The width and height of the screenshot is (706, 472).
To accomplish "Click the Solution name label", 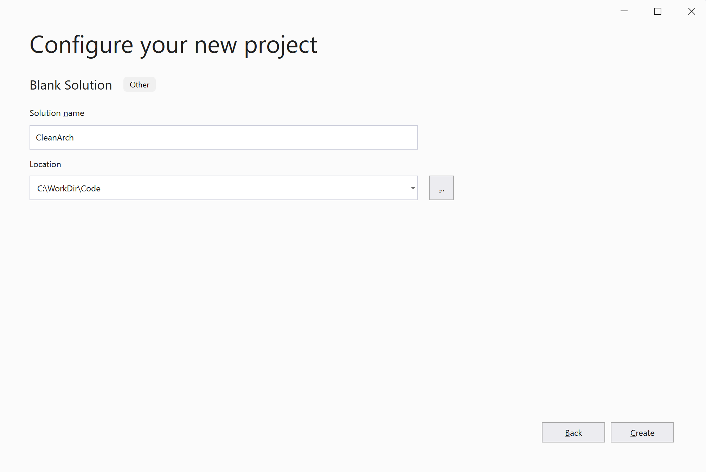I will coord(57,113).
